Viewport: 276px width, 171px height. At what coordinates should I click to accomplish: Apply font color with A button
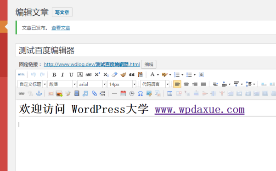click(x=152, y=74)
